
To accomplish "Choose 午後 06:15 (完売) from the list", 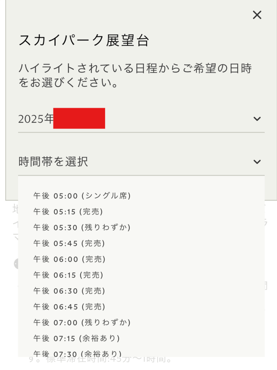I will [x=68, y=275].
